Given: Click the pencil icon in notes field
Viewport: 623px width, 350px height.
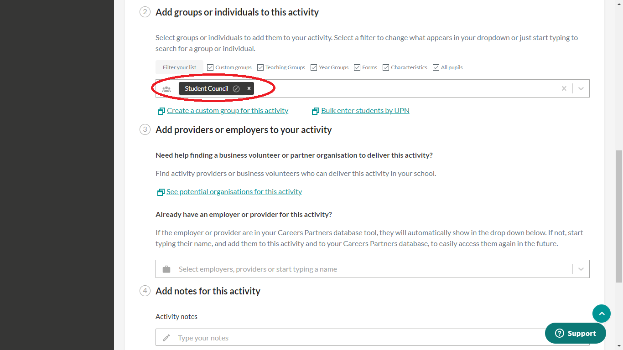Looking at the screenshot, I should pyautogui.click(x=166, y=338).
